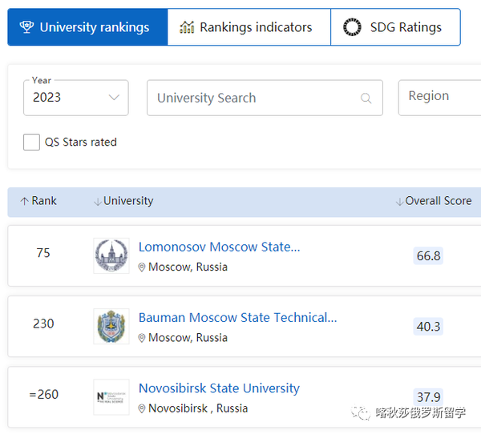Click Novosibirsk State University logo
Screen dimensions: 481x434
(111, 396)
